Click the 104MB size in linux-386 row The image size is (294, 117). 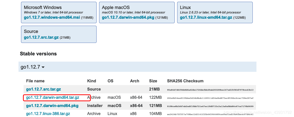coord(155,114)
